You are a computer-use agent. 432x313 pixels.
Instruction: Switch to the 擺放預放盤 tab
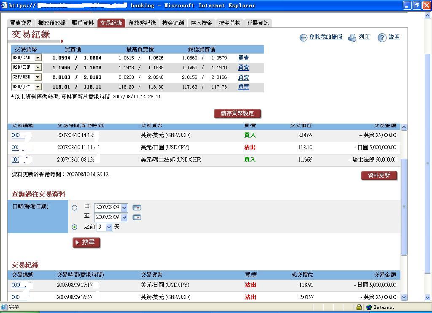pyautogui.click(x=52, y=23)
